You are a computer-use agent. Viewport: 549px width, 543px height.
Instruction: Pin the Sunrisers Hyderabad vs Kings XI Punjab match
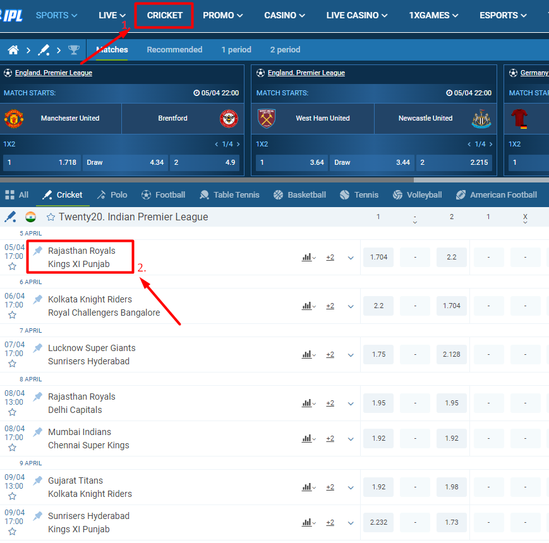[x=38, y=516]
